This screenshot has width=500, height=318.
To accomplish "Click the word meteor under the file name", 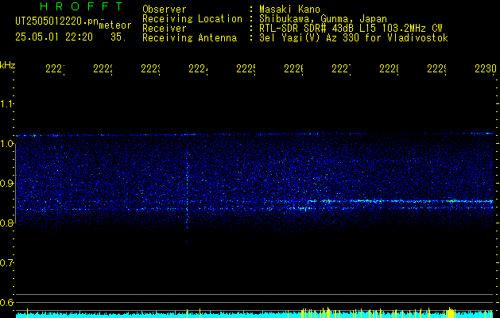I will tap(115, 25).
